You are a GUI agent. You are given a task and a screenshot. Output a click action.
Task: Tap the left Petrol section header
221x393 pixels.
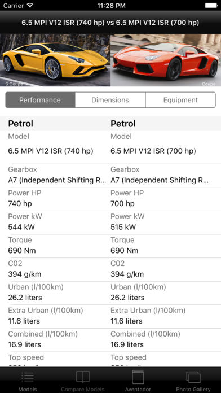21,124
